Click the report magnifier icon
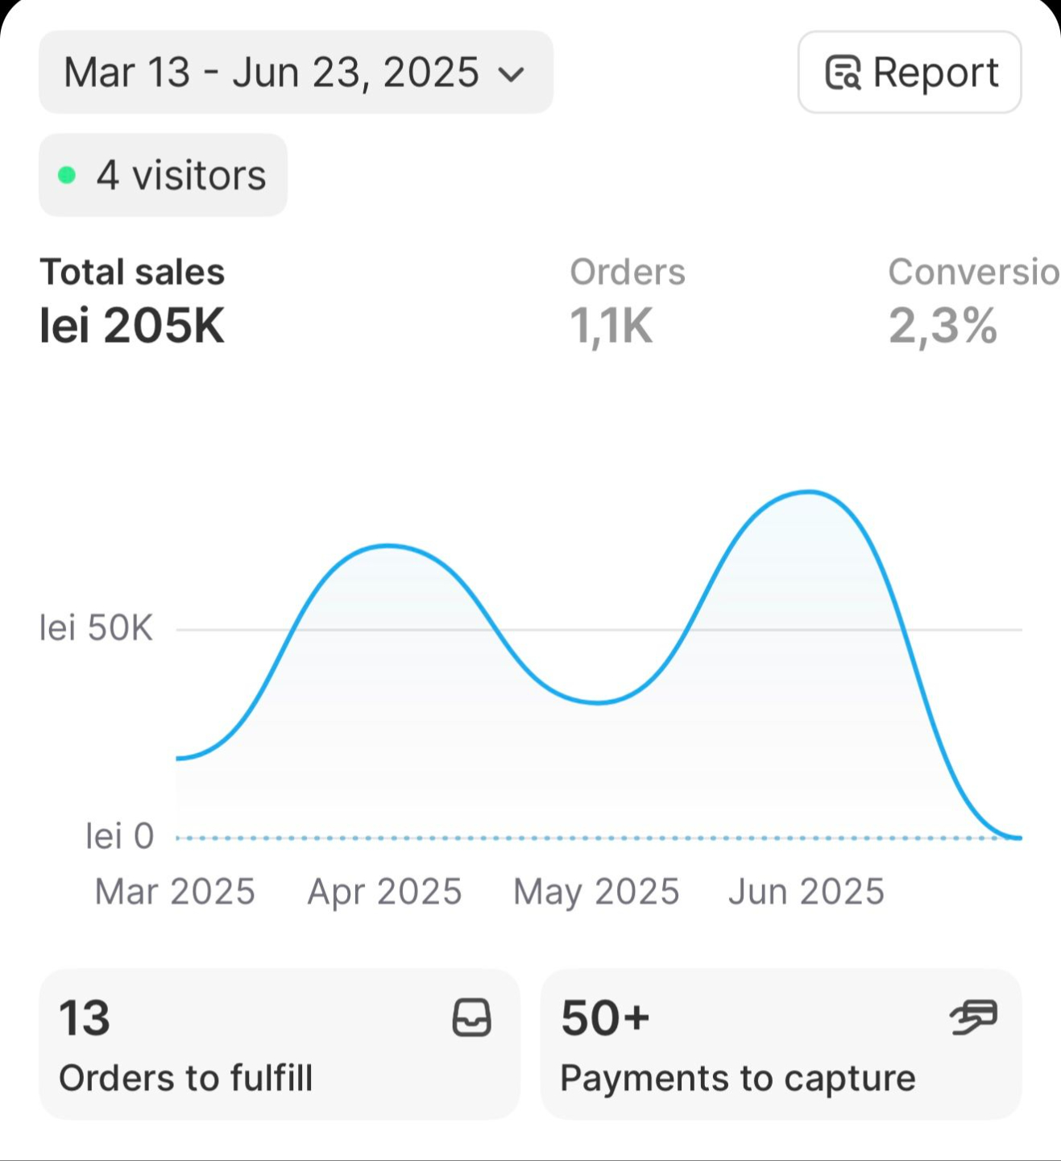The image size is (1061, 1161). click(x=843, y=73)
